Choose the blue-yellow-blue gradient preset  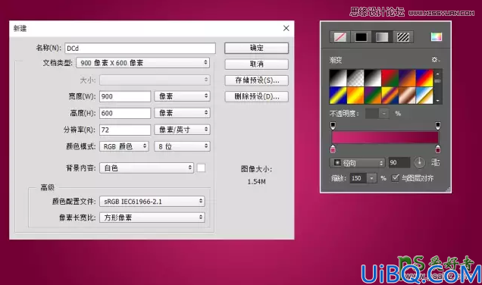pyautogui.click(x=338, y=96)
